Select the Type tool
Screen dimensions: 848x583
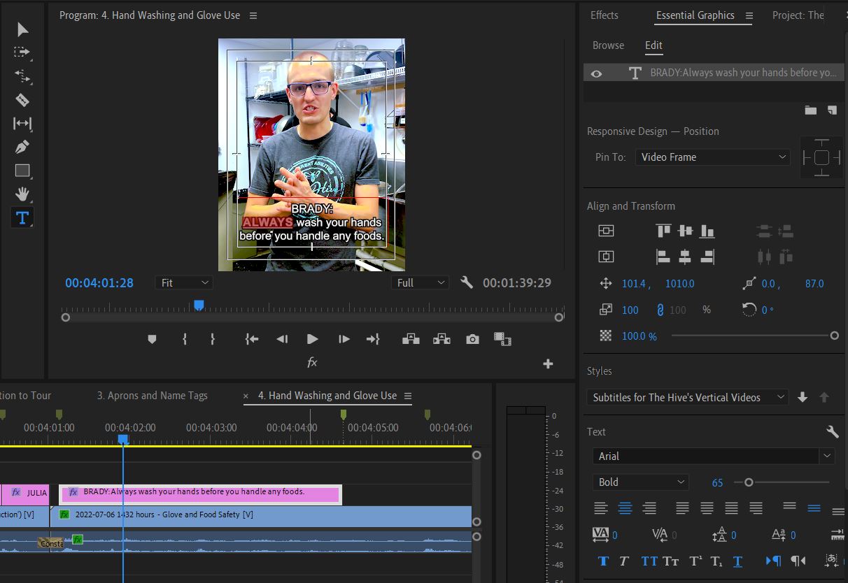(x=22, y=218)
